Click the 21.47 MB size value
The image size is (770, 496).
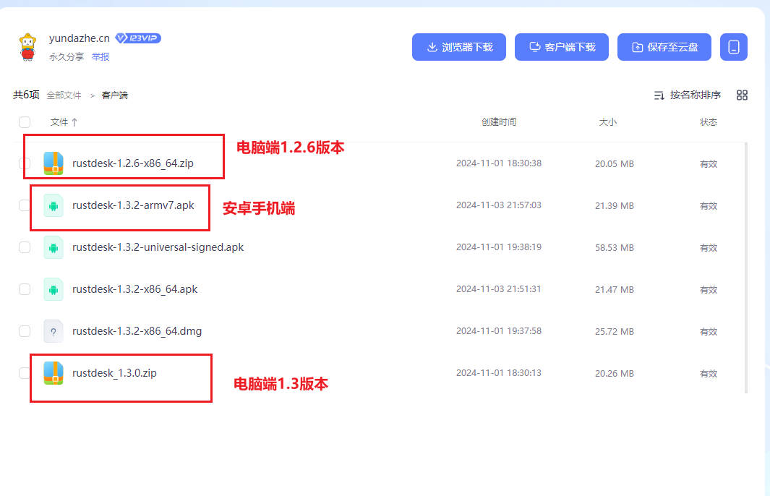click(615, 290)
